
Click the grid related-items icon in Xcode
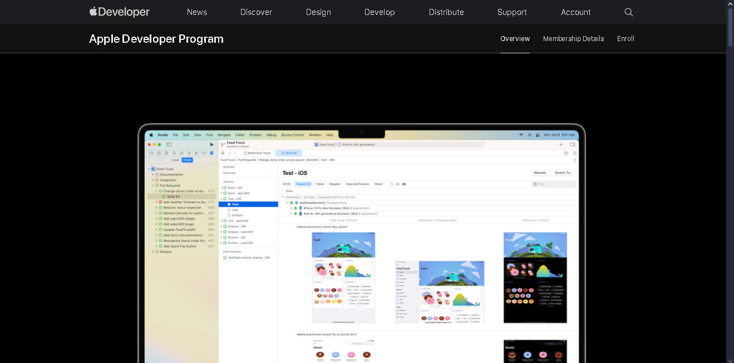[x=223, y=153]
